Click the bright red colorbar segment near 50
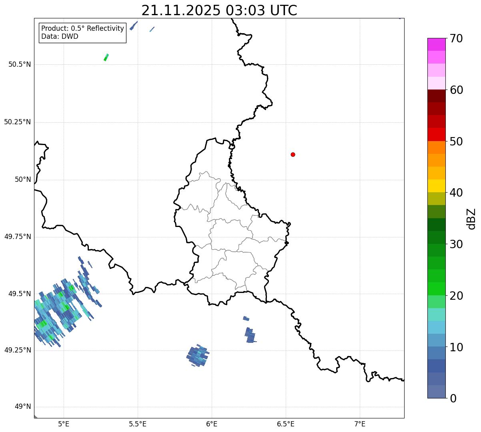Screen dimensions: 481x432 tap(437, 134)
